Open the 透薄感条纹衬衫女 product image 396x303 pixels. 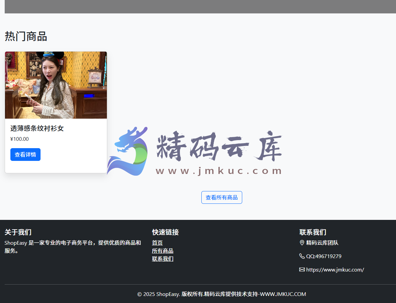click(56, 85)
